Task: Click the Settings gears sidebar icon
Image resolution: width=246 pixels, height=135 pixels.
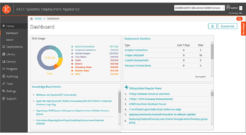Action: point(4,91)
